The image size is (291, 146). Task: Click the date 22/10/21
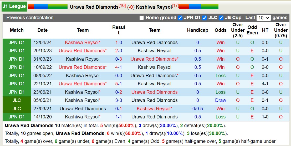pyautogui.click(x=43, y=84)
